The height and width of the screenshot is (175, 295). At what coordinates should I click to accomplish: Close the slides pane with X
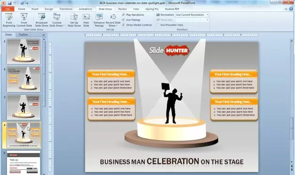44,35
